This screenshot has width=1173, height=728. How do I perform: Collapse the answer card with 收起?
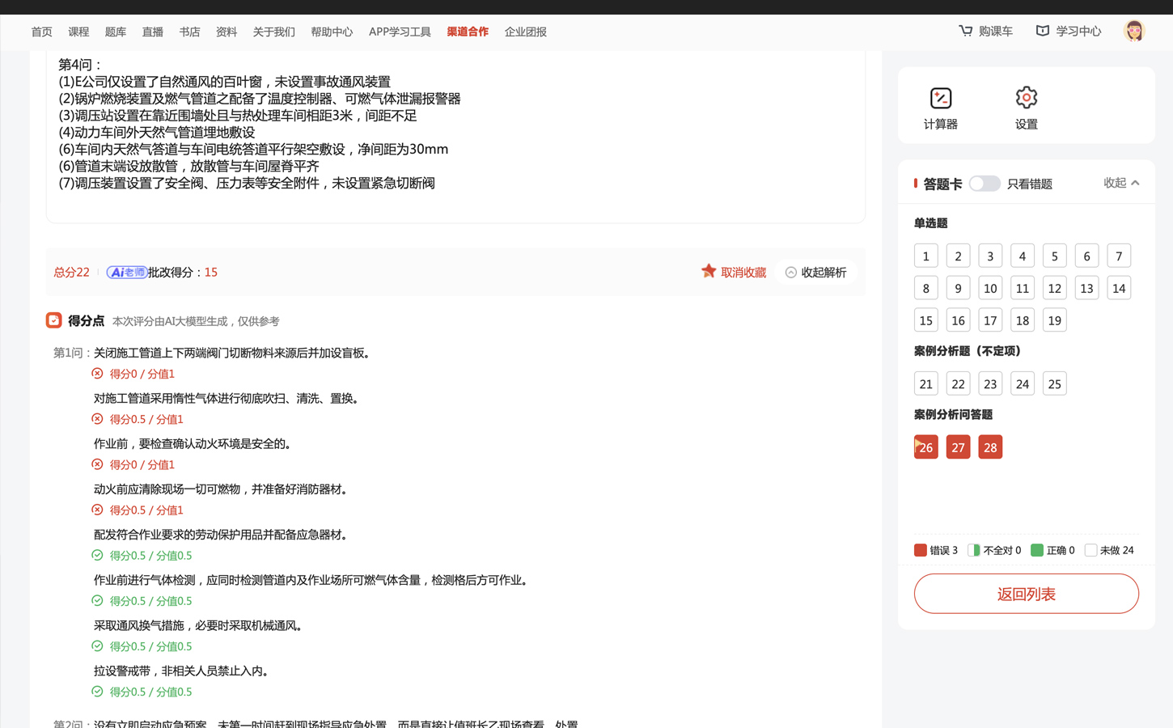1121,183
